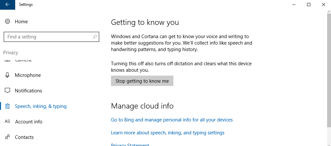Click the Speech, inking, & typing clipboard icon
This screenshot has height=146, width=331.
(x=7, y=106)
